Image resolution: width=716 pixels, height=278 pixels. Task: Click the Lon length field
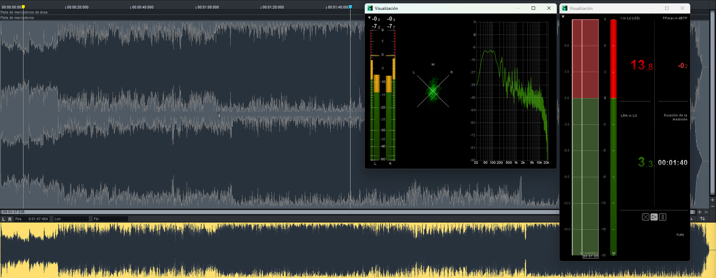[71, 219]
